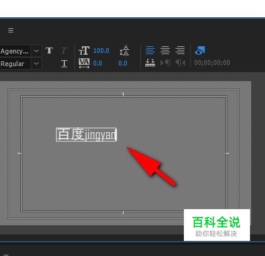Select the leading value below line-spacing icon
Viewport: 265px width, 256px height.
click(x=123, y=63)
